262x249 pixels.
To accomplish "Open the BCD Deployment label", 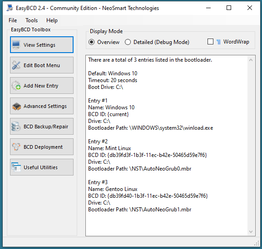I will point(43,147).
